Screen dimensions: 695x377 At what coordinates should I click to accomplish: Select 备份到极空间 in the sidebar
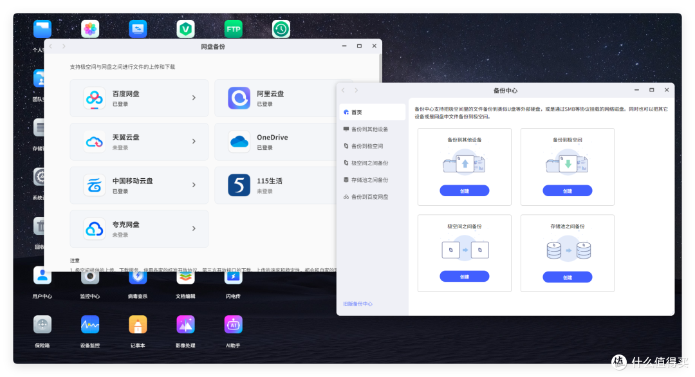point(373,146)
